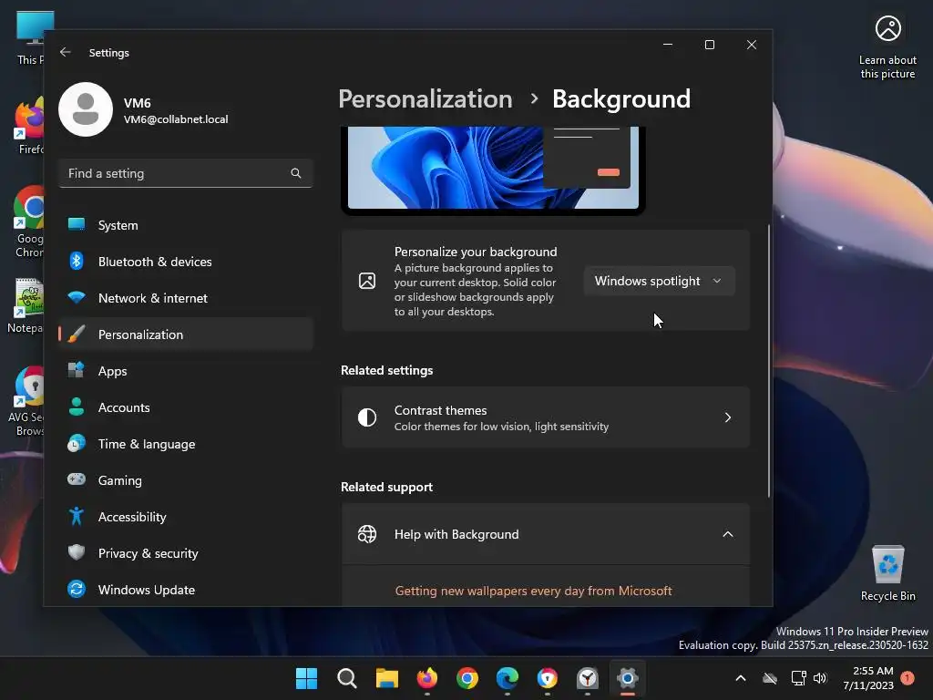This screenshot has height=700, width=933.
Task: Click the half-circle Contrast themes icon
Action: pos(367,417)
